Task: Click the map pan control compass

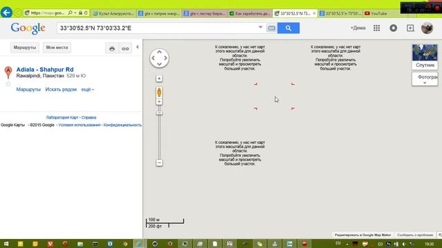Action: (x=160, y=58)
